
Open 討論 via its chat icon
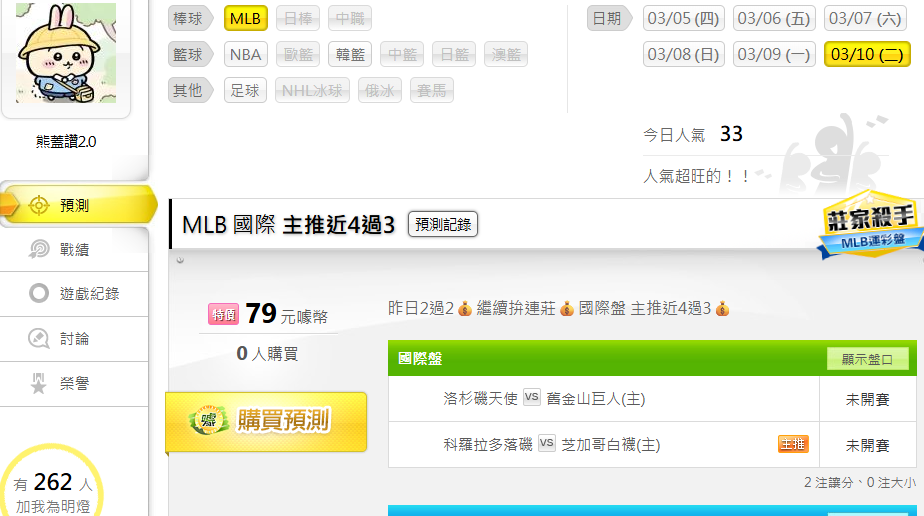(39, 339)
